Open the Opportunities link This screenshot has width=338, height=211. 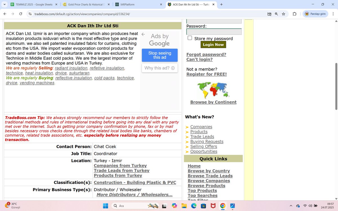click(x=203, y=151)
